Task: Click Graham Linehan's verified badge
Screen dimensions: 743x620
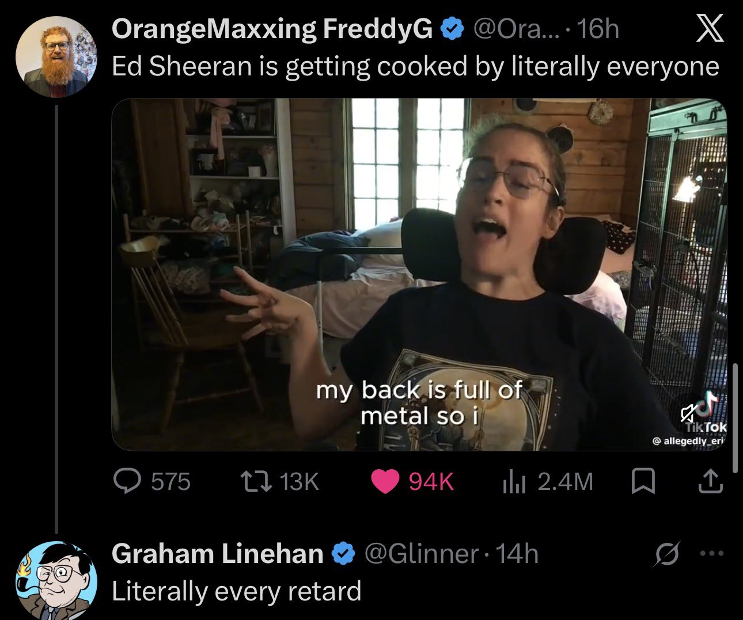Action: 343,554
